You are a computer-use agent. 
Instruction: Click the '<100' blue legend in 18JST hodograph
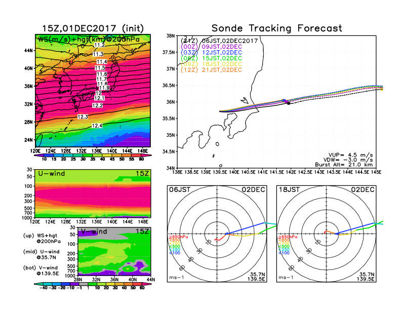284,253
